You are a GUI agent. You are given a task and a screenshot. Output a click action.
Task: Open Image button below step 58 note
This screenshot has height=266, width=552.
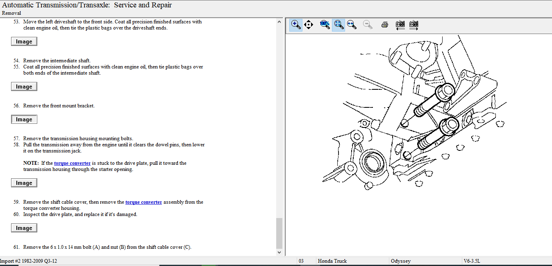(24, 183)
